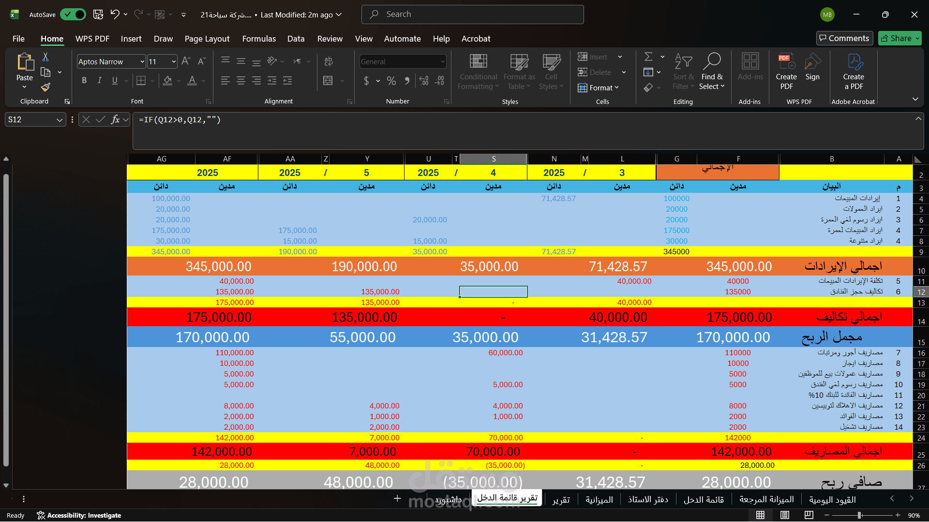The width and height of the screenshot is (929, 522).
Task: Toggle Align Left in Alignment group
Action: [225, 80]
